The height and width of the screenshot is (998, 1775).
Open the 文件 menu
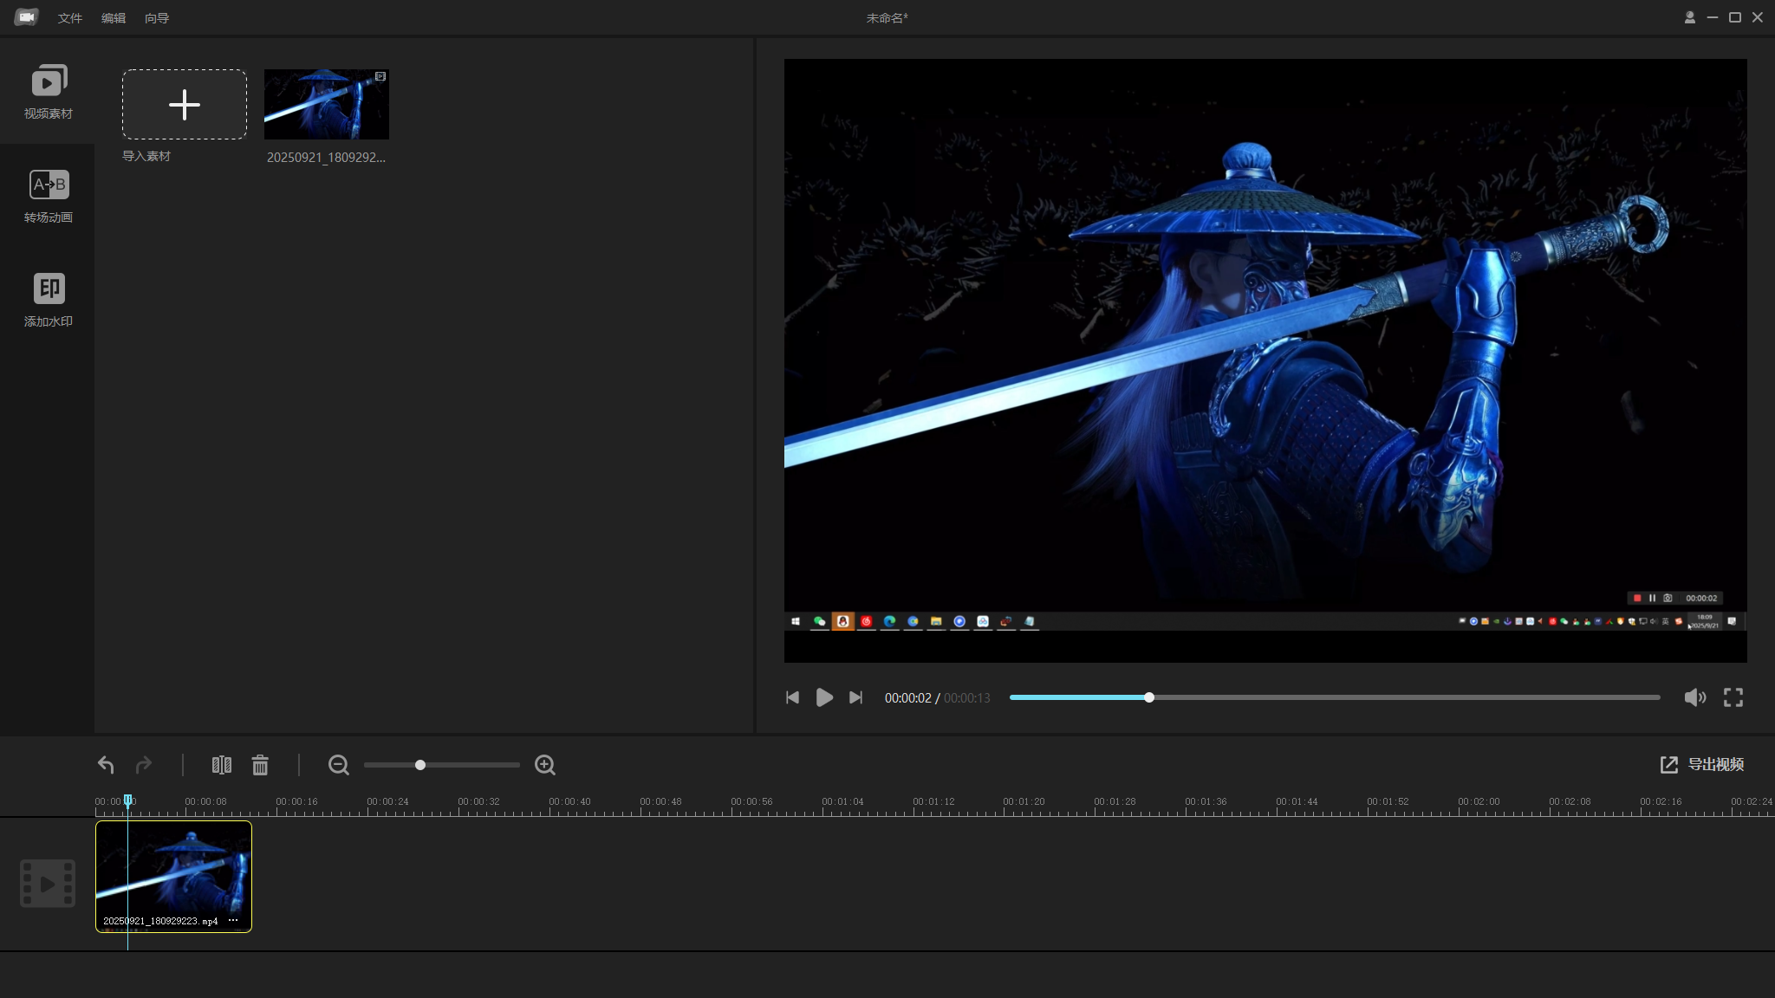(70, 18)
